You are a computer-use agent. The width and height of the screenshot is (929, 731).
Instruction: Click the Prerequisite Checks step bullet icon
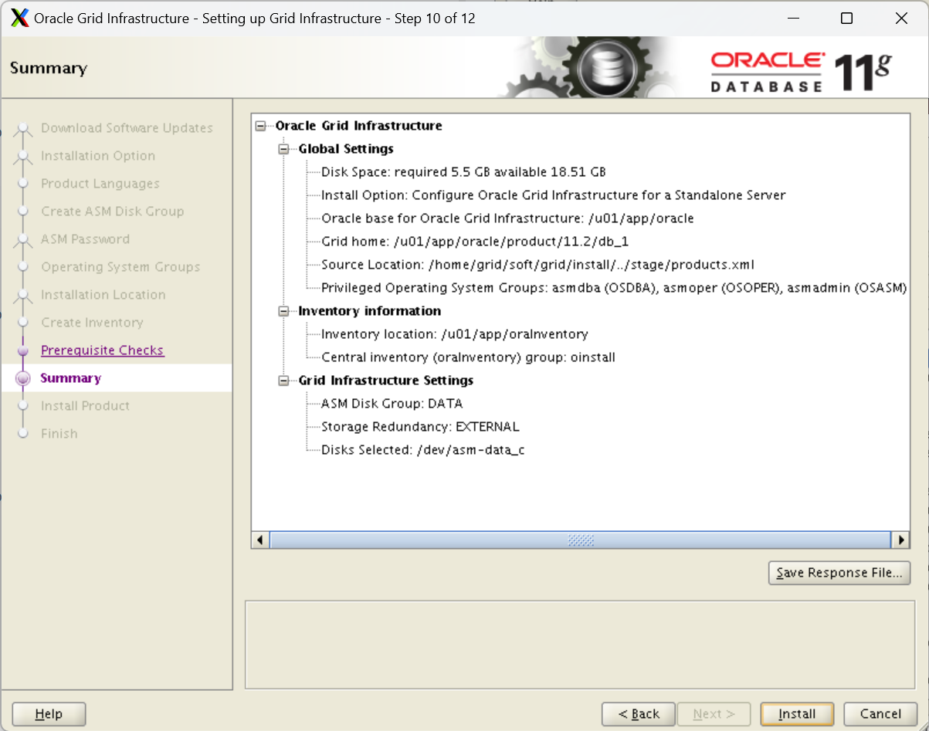[x=23, y=350]
